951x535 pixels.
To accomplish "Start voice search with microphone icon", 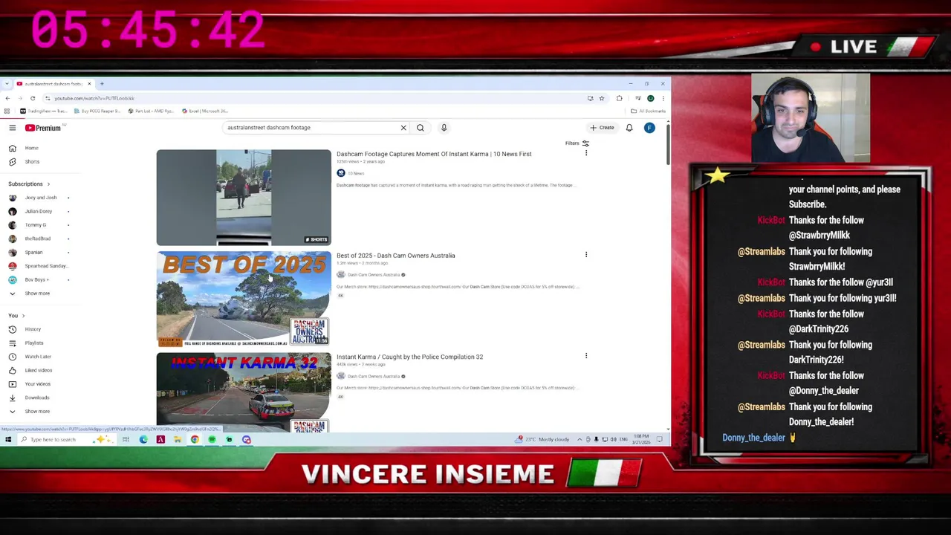I will coord(444,128).
